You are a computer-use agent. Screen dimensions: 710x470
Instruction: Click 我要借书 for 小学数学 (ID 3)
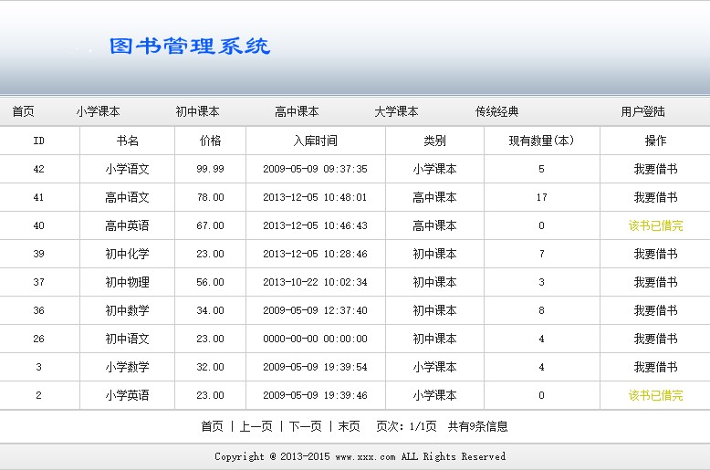point(655,367)
